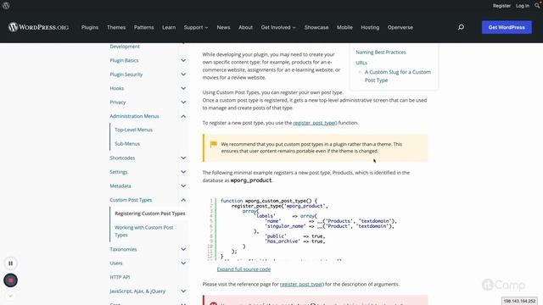543x305 pixels.
Task: Open the site search magnifier in navigation
Action: point(461,27)
